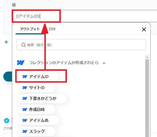Image resolution: width=157 pixels, height=137 pixels.
Task: Click the Webflow icon on the サイトID chip
Action: [x=25, y=88]
